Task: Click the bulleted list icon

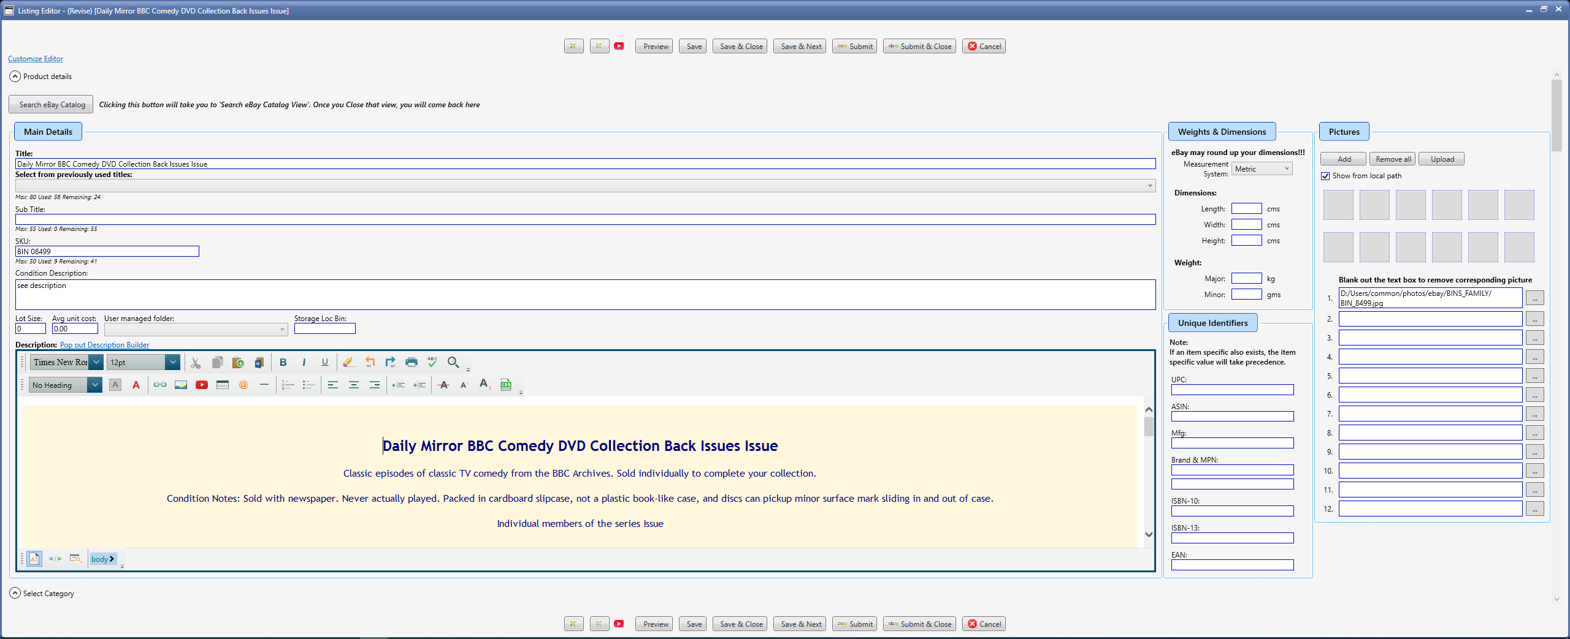Action: pyautogui.click(x=308, y=385)
